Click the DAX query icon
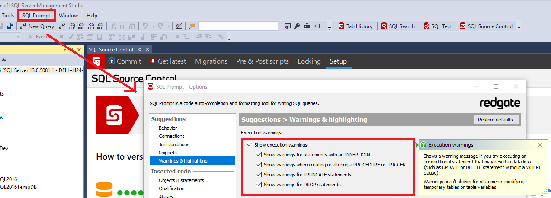The height and width of the screenshot is (198, 551). [x=100, y=26]
